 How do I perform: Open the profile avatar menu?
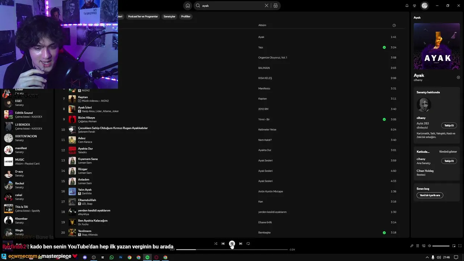(x=424, y=6)
